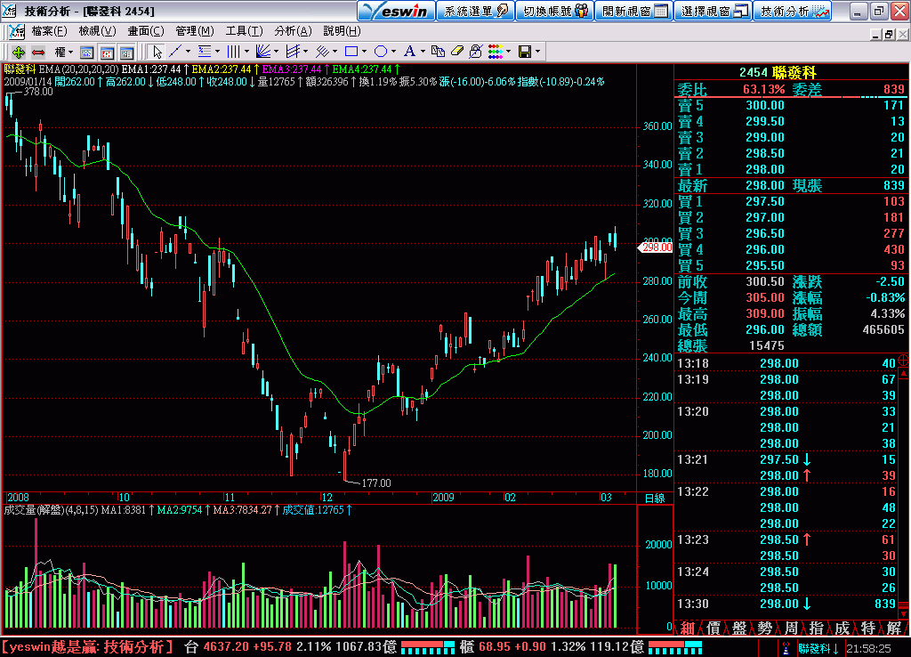Viewport: 911px width, 657px height.
Task: Click the 技術分析 button in title bar
Action: pos(793,11)
